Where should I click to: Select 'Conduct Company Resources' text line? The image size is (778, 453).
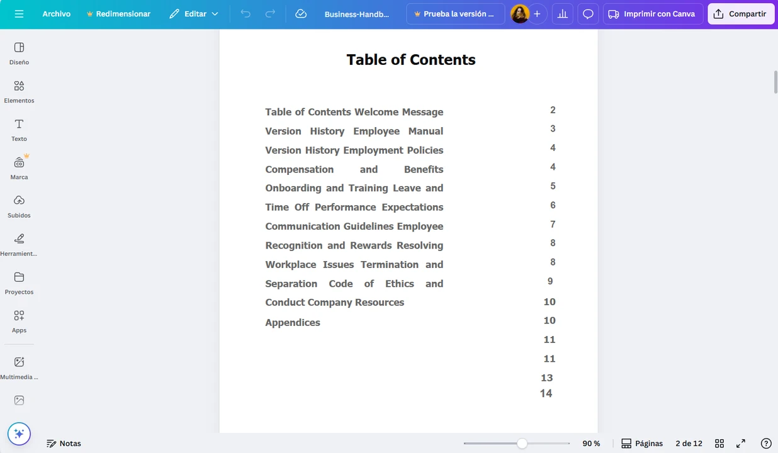tap(335, 303)
